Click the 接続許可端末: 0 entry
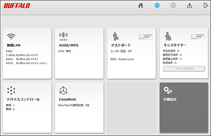 point(172,55)
